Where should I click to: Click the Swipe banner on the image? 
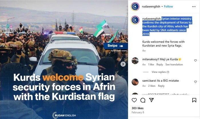(x=115, y=46)
